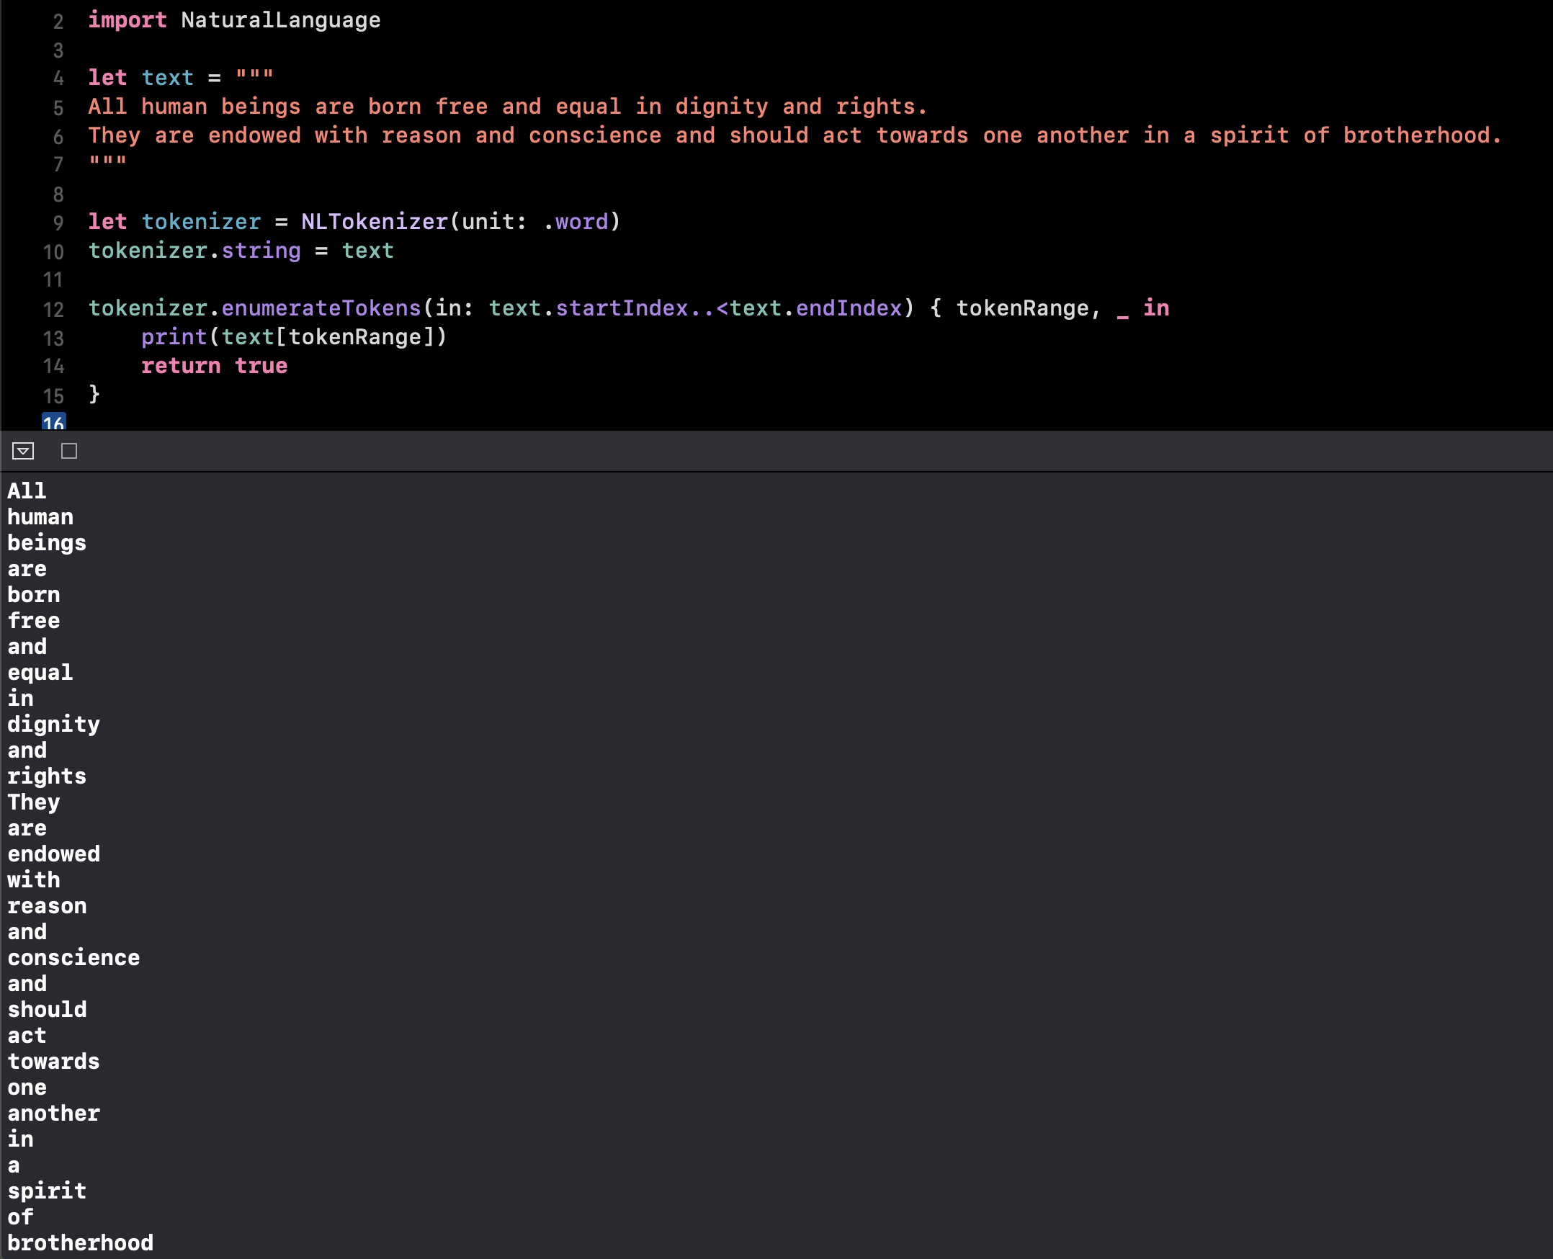Click line number 16 in gutter
The image size is (1553, 1259).
pyautogui.click(x=54, y=422)
